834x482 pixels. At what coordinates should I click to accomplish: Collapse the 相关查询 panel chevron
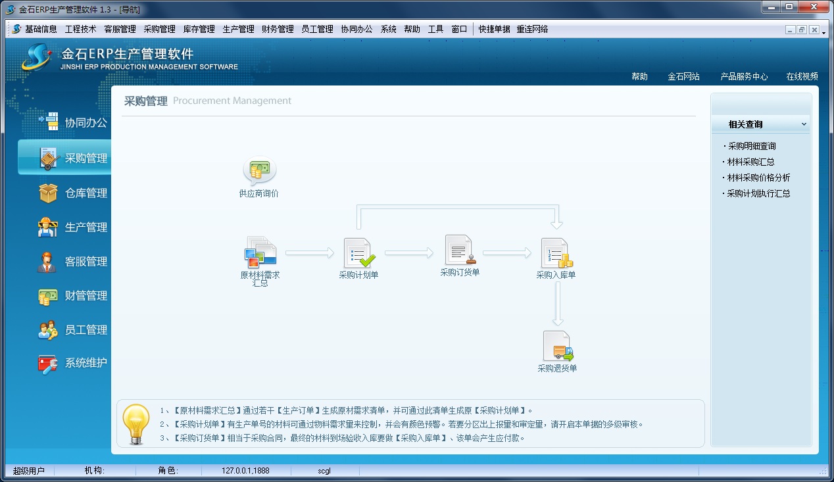coord(804,124)
